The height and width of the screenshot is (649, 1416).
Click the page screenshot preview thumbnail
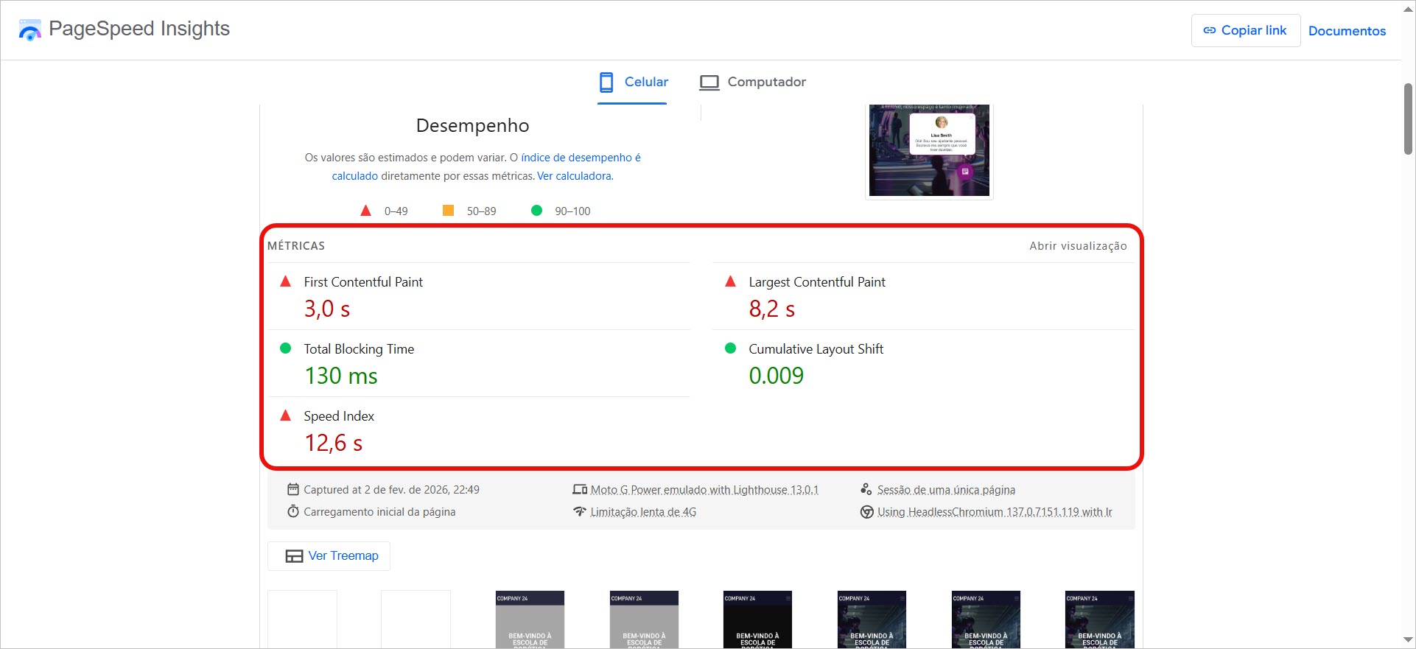(x=928, y=150)
